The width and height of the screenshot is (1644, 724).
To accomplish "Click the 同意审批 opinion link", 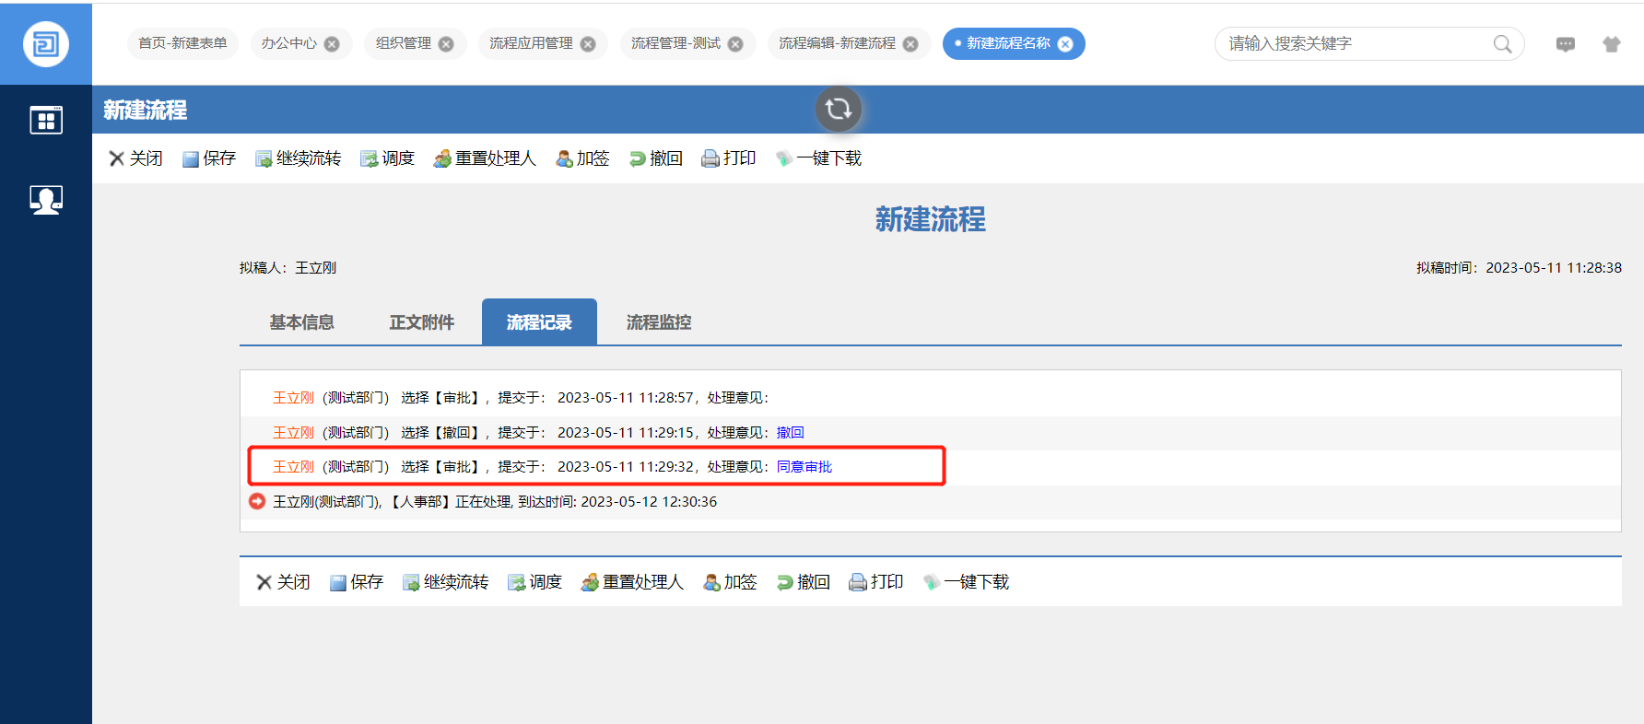I will pyautogui.click(x=804, y=467).
